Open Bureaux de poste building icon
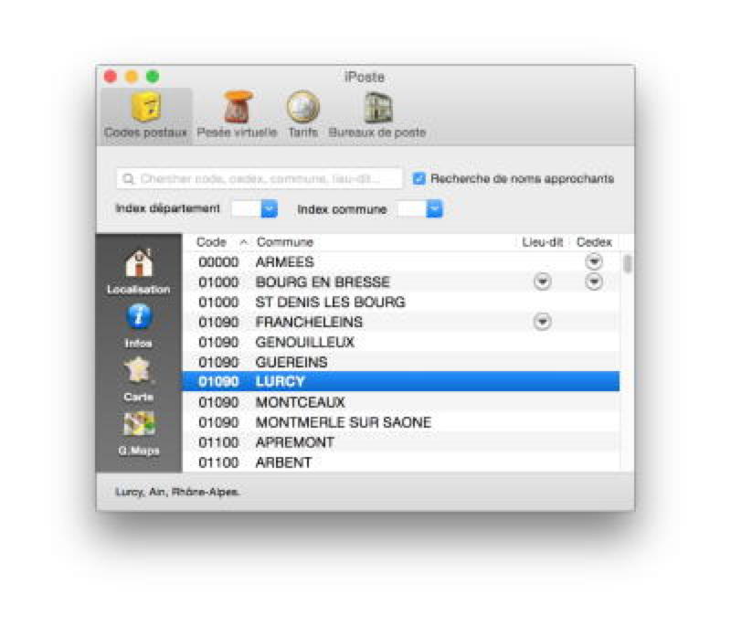731x627 pixels. point(376,110)
